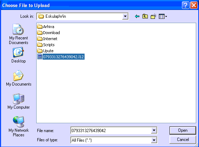
Task: Select the Scripts folder
Action: [46, 45]
